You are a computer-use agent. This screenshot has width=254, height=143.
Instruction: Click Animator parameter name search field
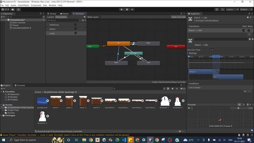click(63, 20)
